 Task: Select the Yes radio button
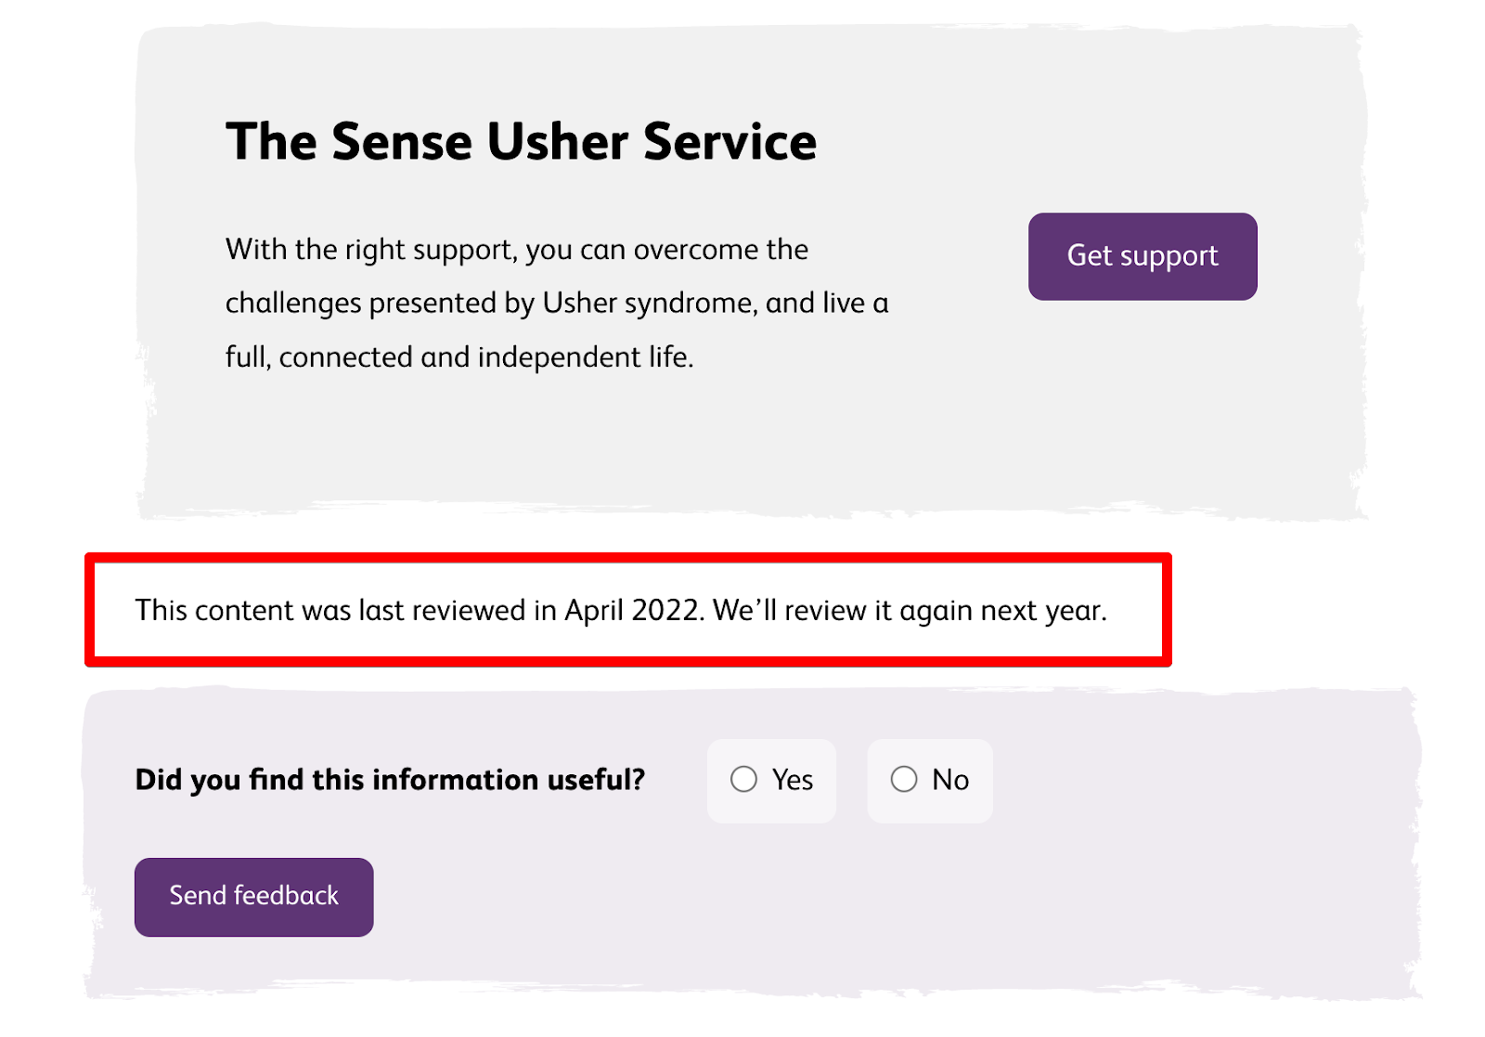[742, 781]
